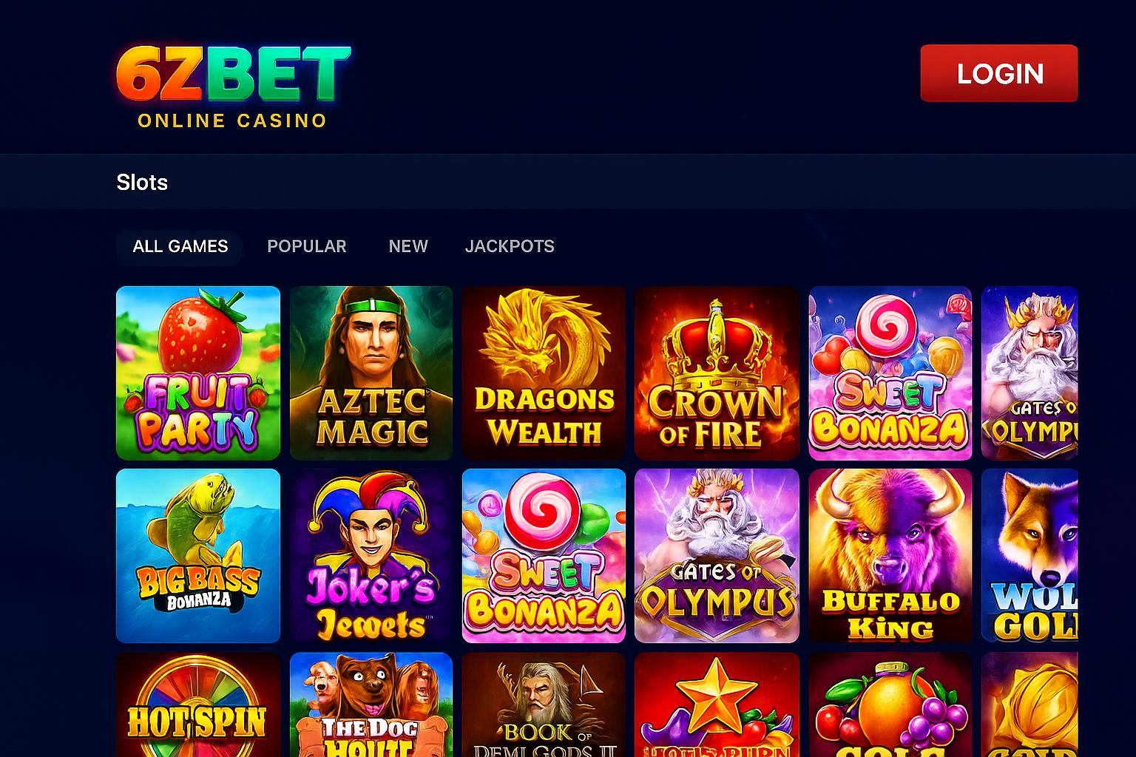Open Joker's Jewels game tile
Viewport: 1136px width, 757px height.
371,556
